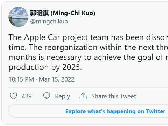Screen dimensions: 168x126
Task: Click the Chinese characters 郭明錤 in the name
Action: coord(40,13)
